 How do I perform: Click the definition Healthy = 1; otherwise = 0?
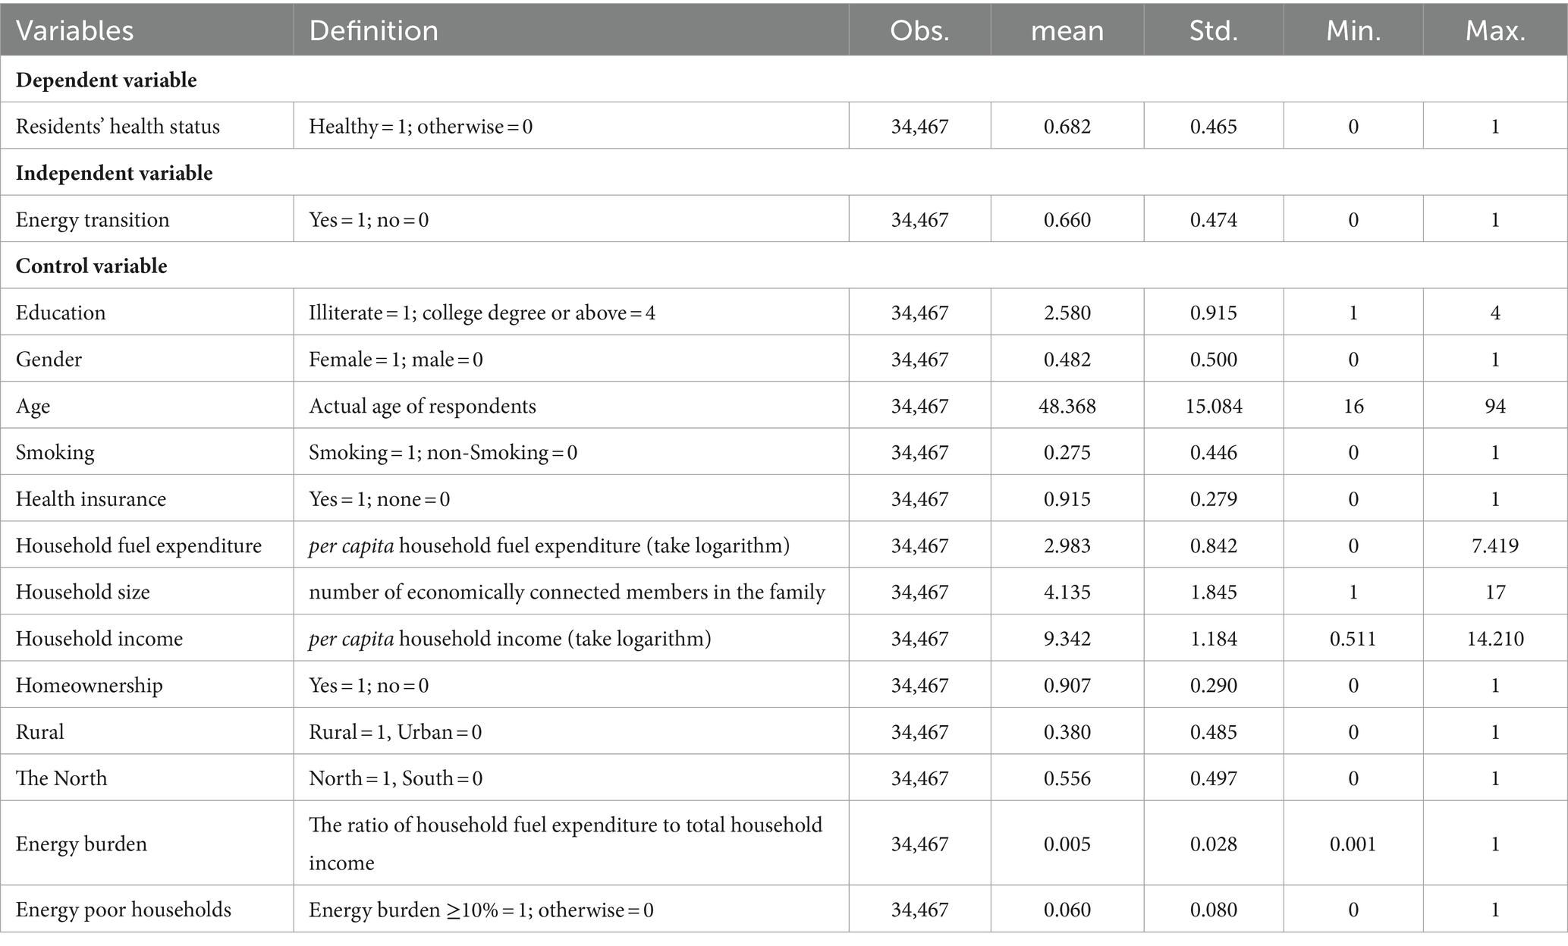click(420, 126)
